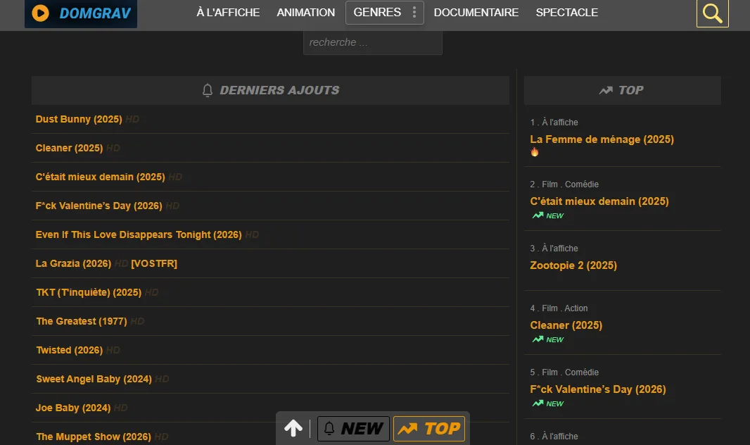The height and width of the screenshot is (445, 750).
Task: Click the fire icon under La Femme de ménage
Action: click(x=535, y=152)
